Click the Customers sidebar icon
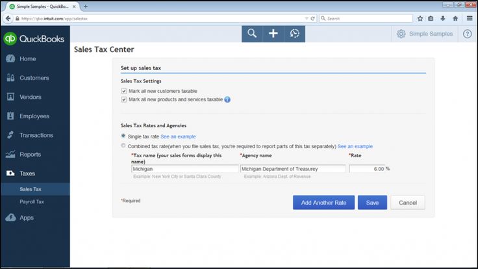478x269 pixels. tap(10, 78)
